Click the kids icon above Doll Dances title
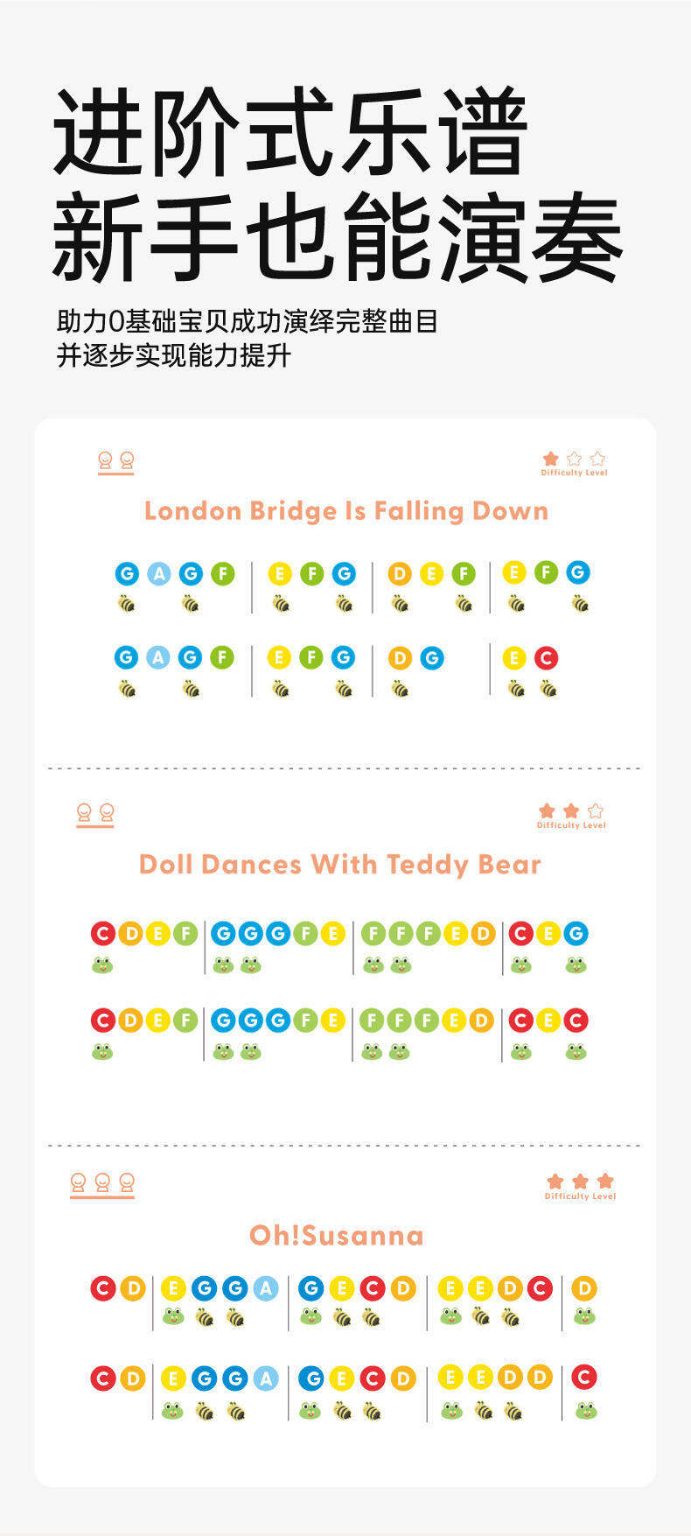 click(x=95, y=814)
